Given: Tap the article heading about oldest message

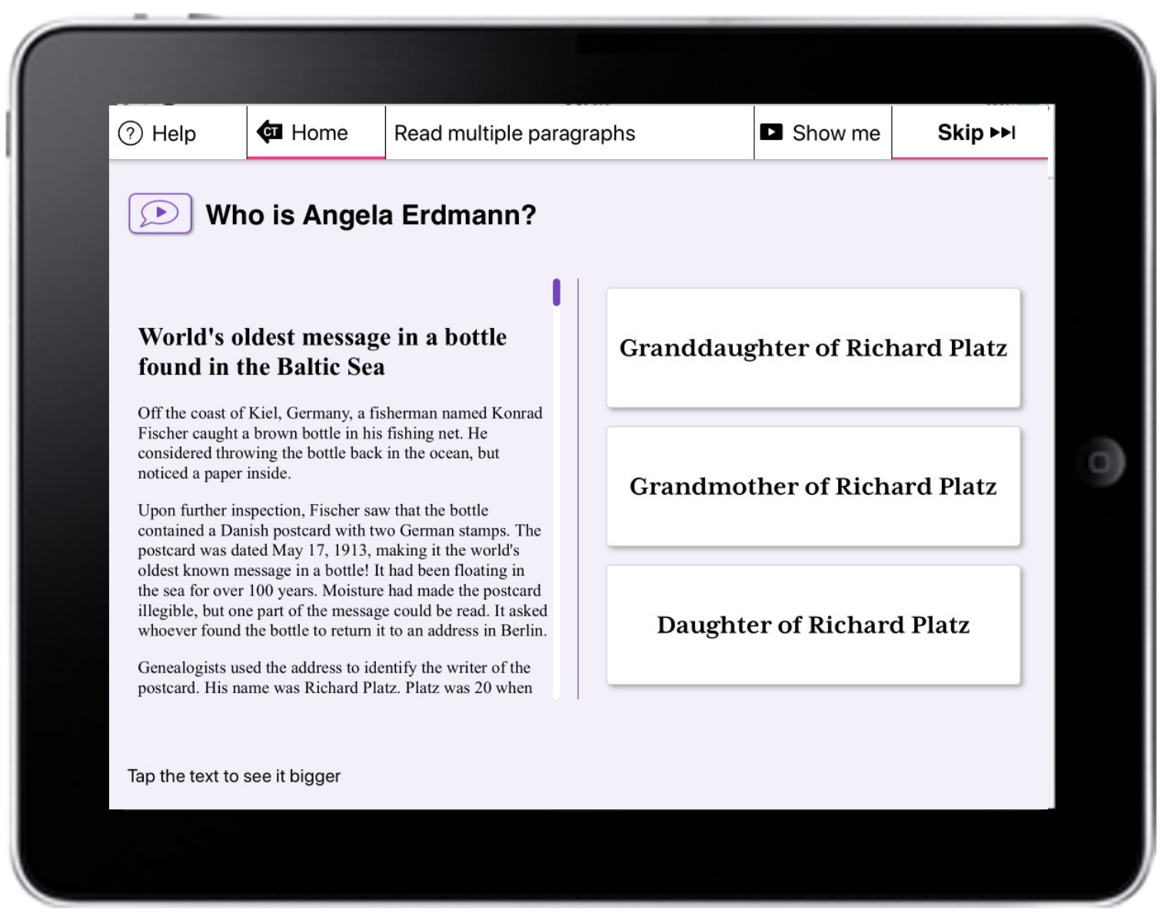Looking at the screenshot, I should (322, 351).
